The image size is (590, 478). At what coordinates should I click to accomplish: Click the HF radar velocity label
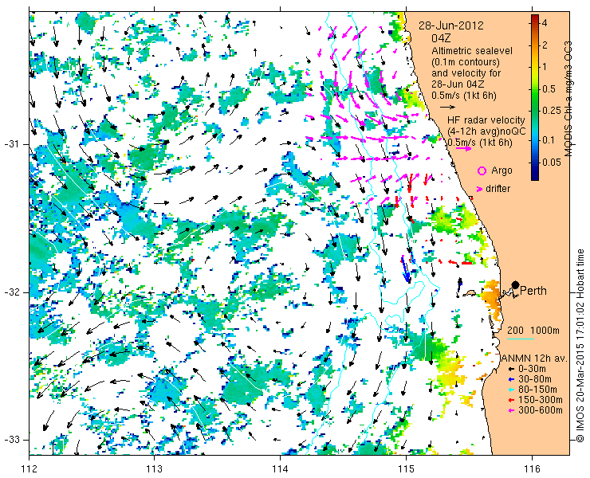486,120
